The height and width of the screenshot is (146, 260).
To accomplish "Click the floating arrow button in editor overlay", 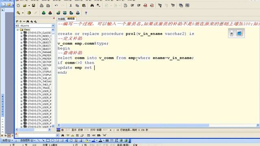I will [x=232, y=33].
